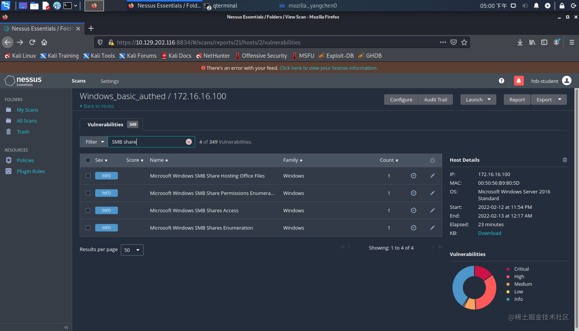Screen dimensions: 579x331
Task: Open the Trash folder
Action: (23, 132)
